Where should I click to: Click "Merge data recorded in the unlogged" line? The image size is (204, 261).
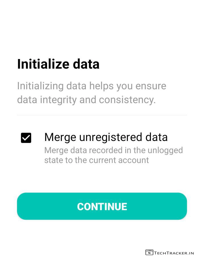tap(113, 150)
